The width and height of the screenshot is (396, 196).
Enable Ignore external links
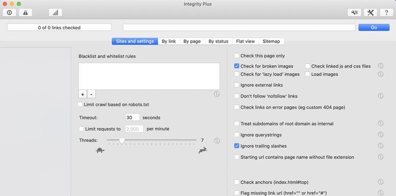(237, 85)
